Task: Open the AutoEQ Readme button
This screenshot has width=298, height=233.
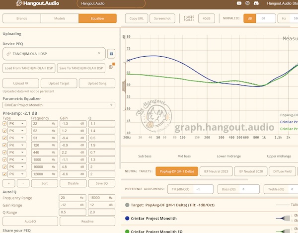Action: [87, 222]
